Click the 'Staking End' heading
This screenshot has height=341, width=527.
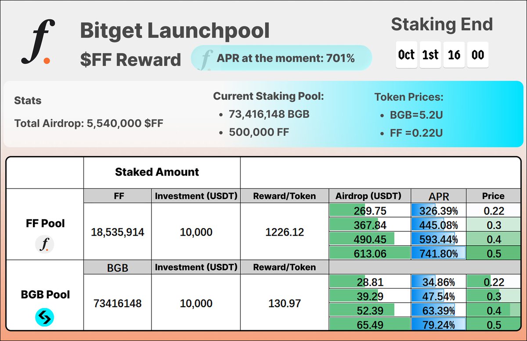click(x=442, y=24)
